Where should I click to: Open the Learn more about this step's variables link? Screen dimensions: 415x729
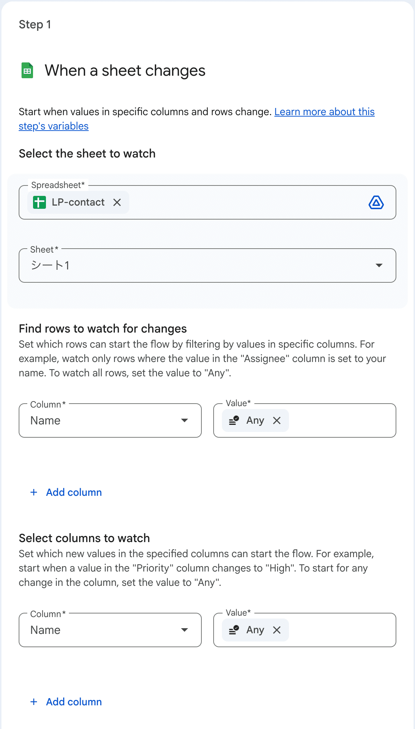tap(324, 112)
